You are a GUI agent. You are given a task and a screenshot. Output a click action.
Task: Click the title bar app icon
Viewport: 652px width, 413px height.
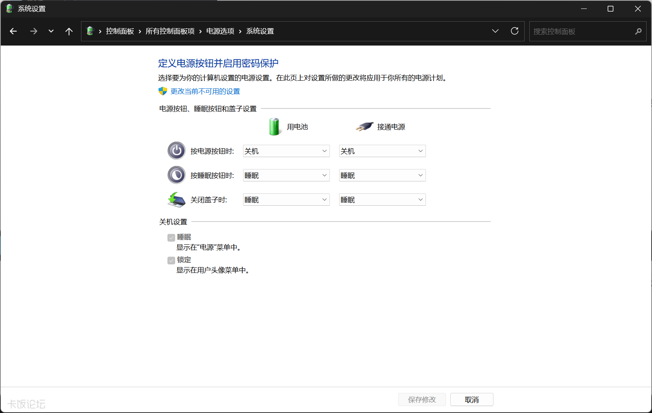10,8
